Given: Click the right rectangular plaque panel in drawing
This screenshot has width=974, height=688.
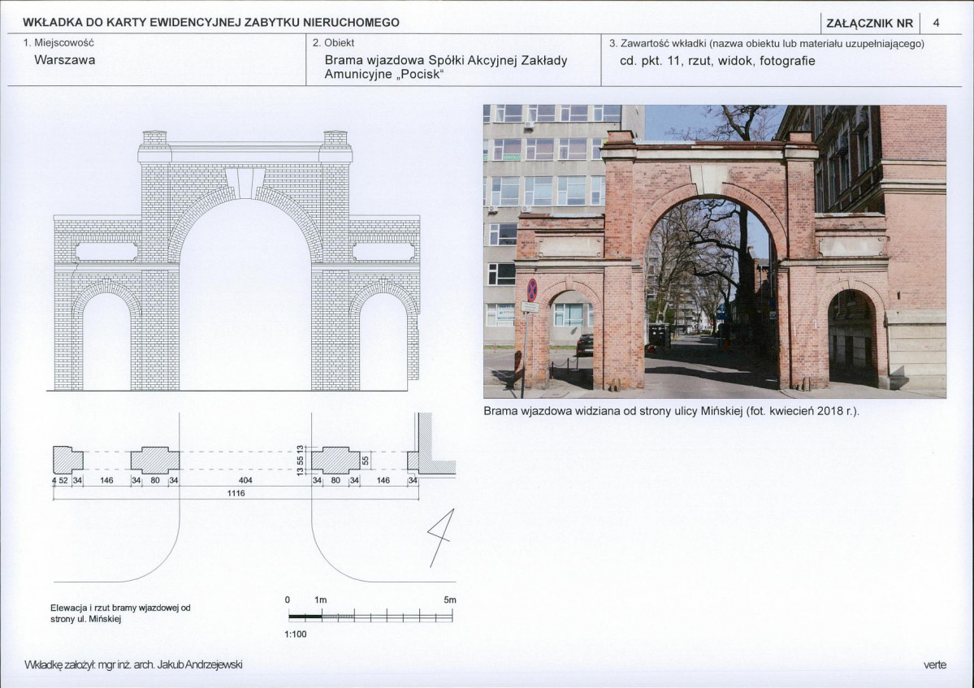Looking at the screenshot, I should click(x=383, y=252).
